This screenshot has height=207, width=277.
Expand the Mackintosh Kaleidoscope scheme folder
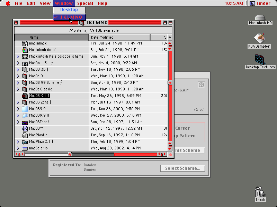(18, 57)
